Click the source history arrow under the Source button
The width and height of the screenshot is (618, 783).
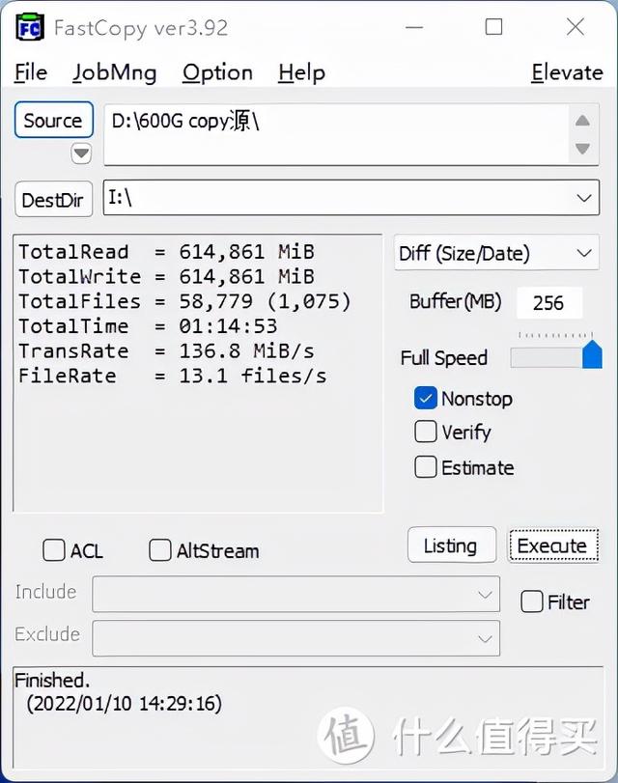point(81,153)
